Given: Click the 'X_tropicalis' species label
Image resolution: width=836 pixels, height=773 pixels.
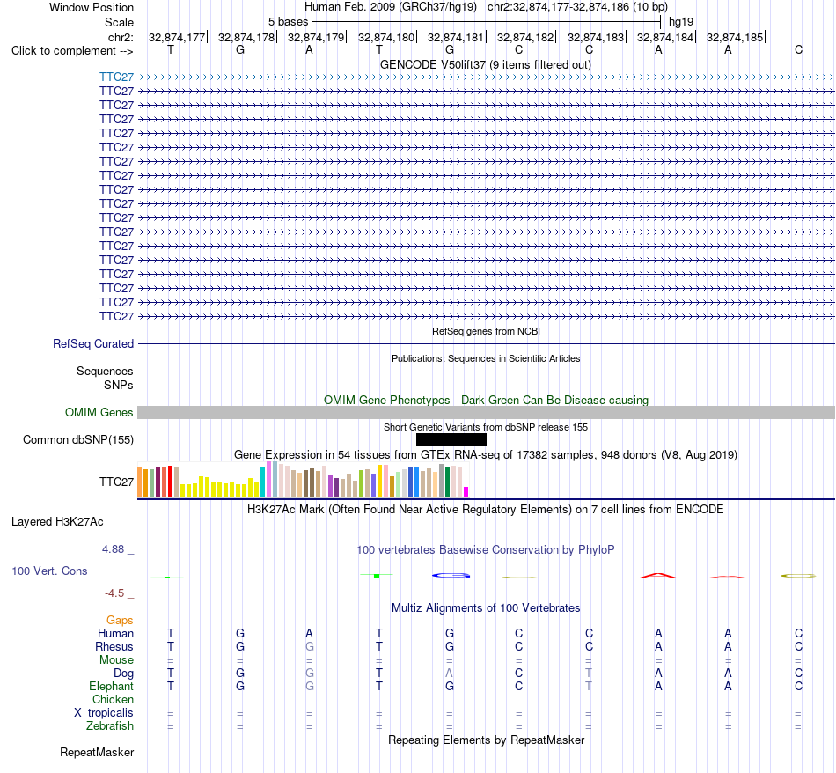Looking at the screenshot, I should coord(104,713).
